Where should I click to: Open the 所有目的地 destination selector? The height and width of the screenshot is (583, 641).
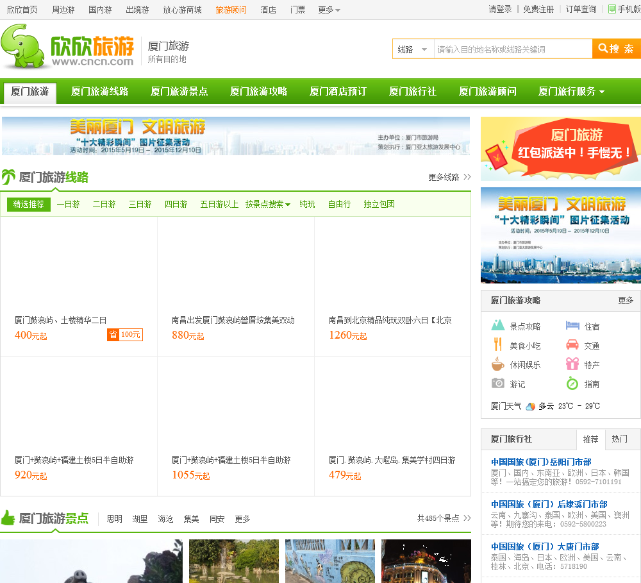167,59
